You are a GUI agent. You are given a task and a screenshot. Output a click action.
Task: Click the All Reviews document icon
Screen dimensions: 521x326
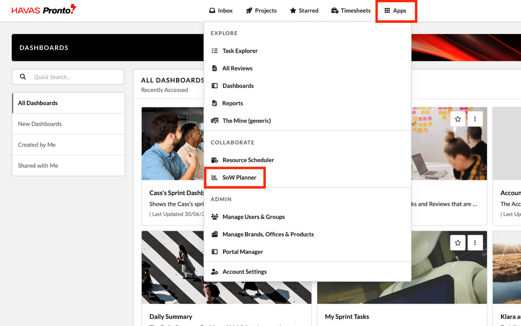[x=215, y=68]
